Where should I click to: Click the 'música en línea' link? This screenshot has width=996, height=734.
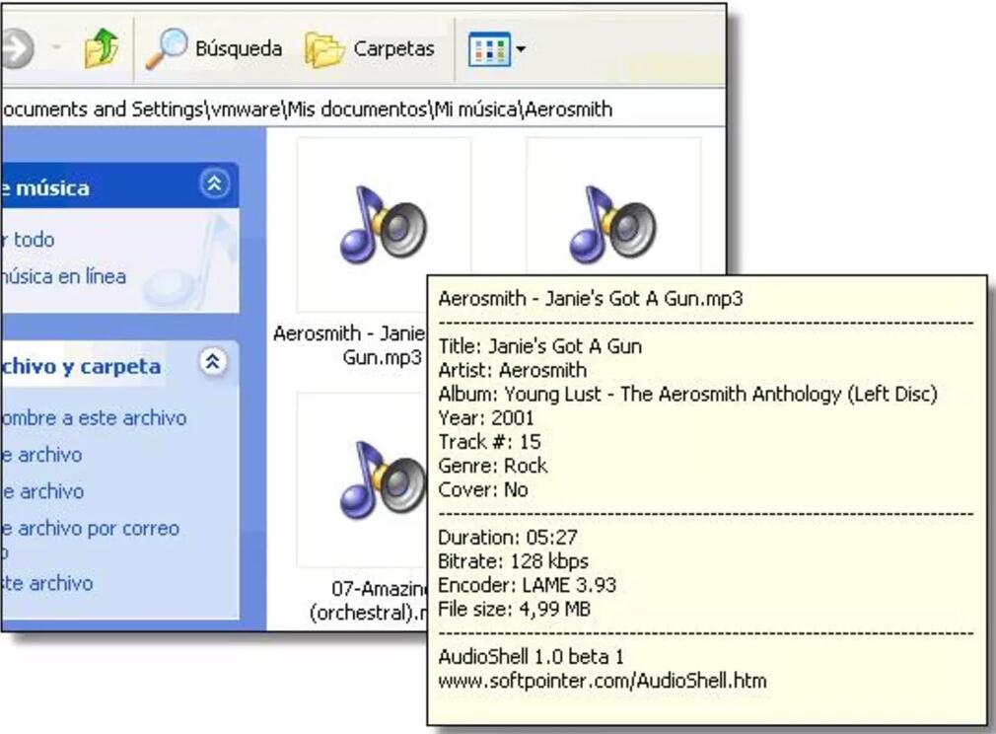pyautogui.click(x=63, y=277)
